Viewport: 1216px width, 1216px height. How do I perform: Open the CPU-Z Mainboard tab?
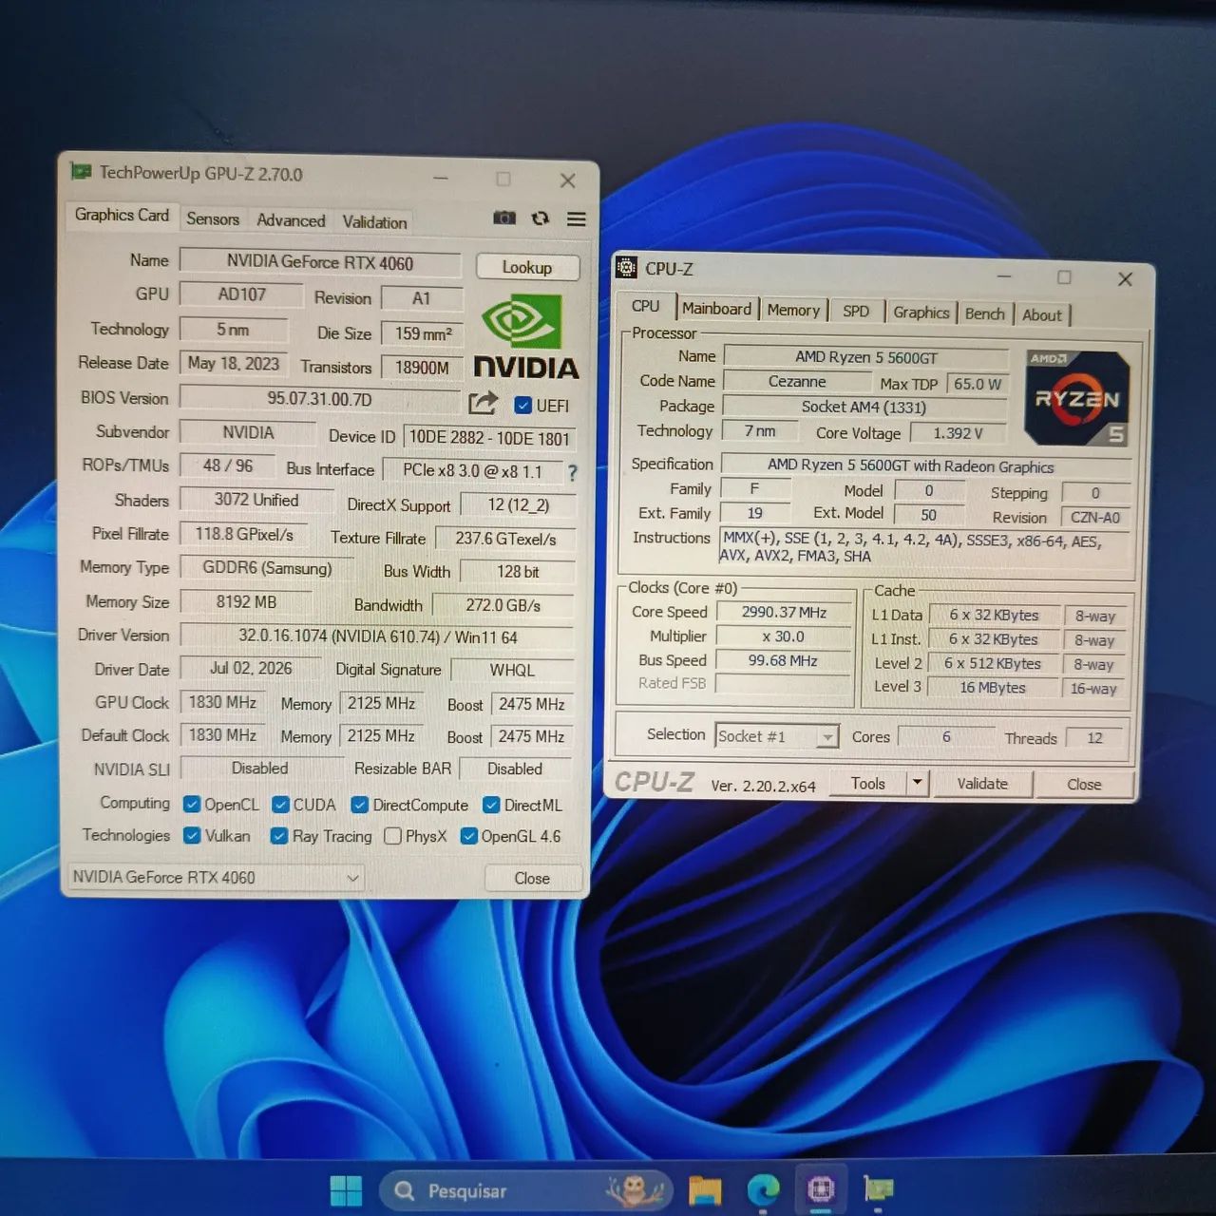716,309
